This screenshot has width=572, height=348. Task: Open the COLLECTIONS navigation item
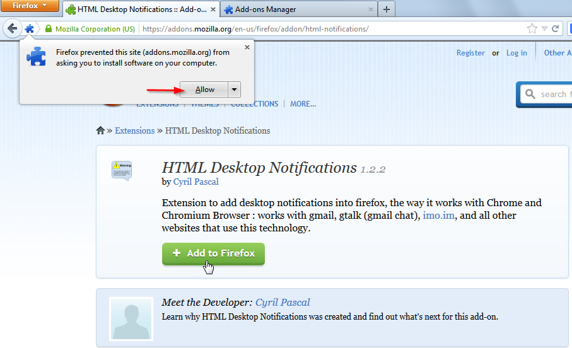(x=254, y=104)
